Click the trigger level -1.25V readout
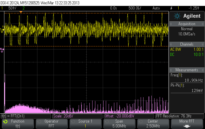 [194, 8]
